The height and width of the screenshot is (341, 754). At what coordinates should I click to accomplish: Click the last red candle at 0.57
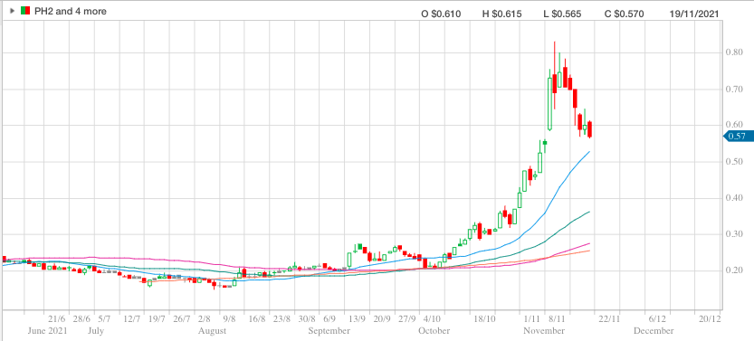click(589, 129)
